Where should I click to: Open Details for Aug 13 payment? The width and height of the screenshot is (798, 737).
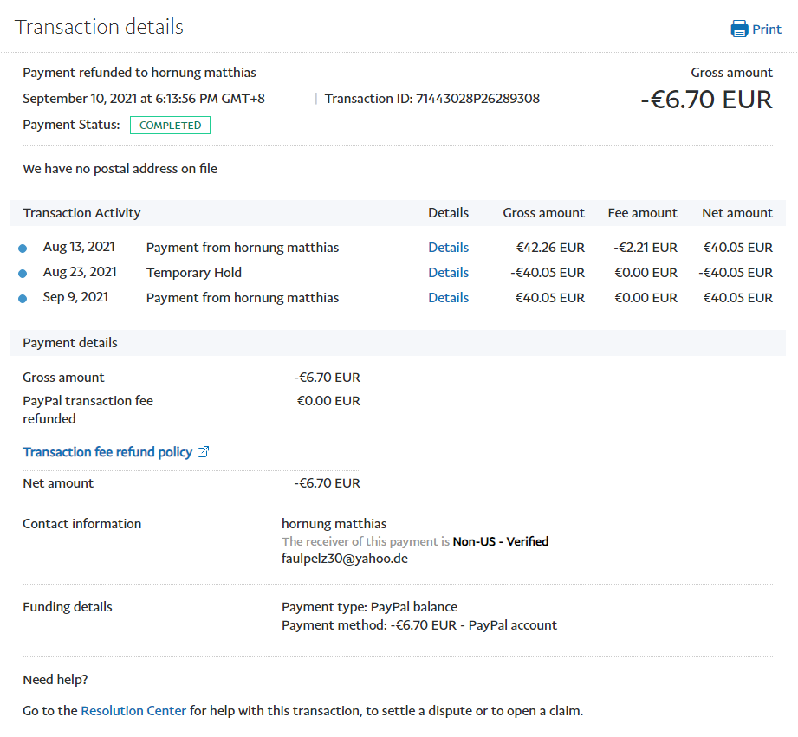(448, 248)
